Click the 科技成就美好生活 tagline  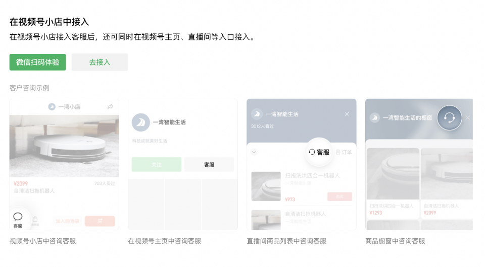pos(150,141)
